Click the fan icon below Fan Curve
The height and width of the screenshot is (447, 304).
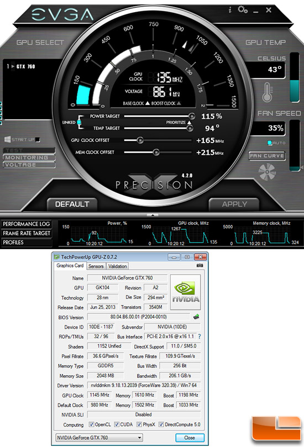pyautogui.click(x=267, y=172)
